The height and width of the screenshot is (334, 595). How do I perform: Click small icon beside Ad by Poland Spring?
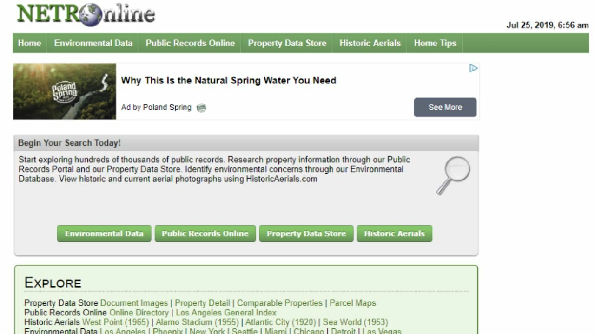point(201,108)
